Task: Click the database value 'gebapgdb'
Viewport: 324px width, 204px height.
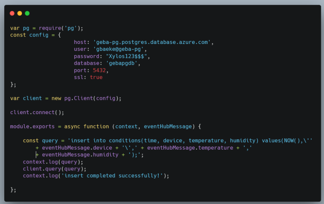Action: pyautogui.click(x=122, y=63)
